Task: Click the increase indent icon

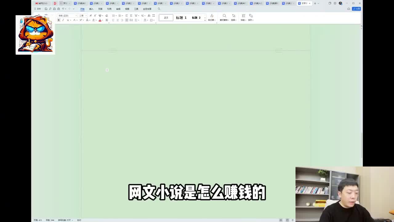Action: pos(131,15)
